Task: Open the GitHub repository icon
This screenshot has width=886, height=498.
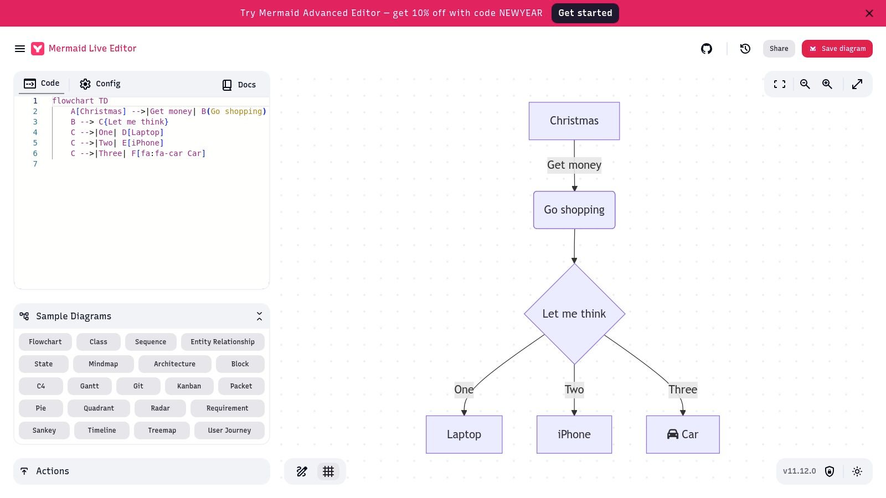Action: tap(707, 49)
